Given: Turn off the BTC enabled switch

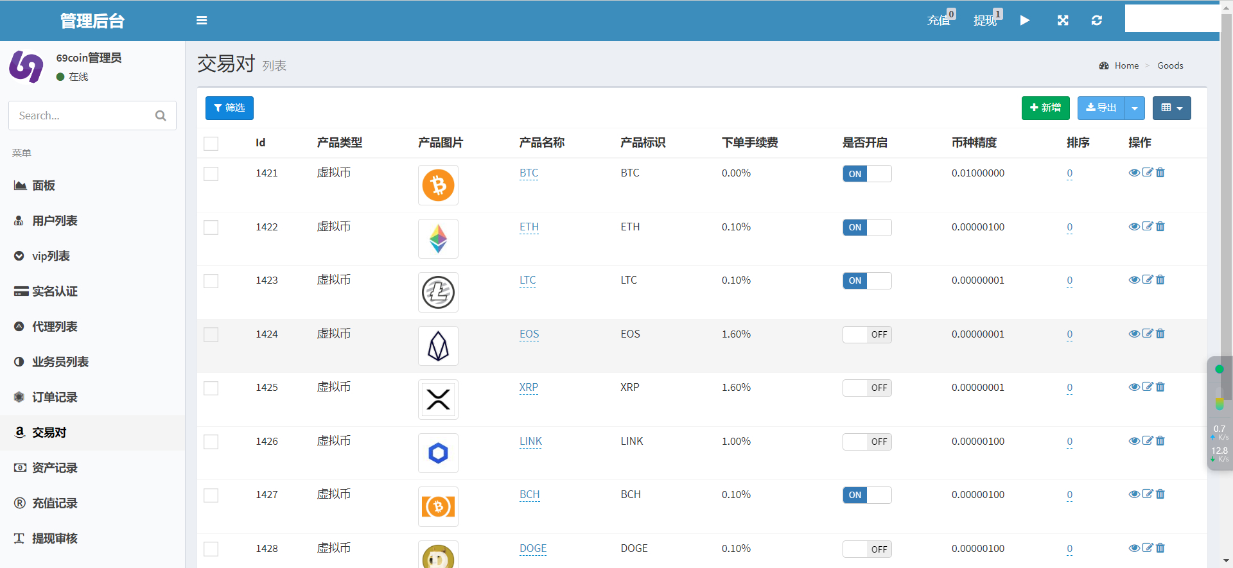Looking at the screenshot, I should 867,174.
